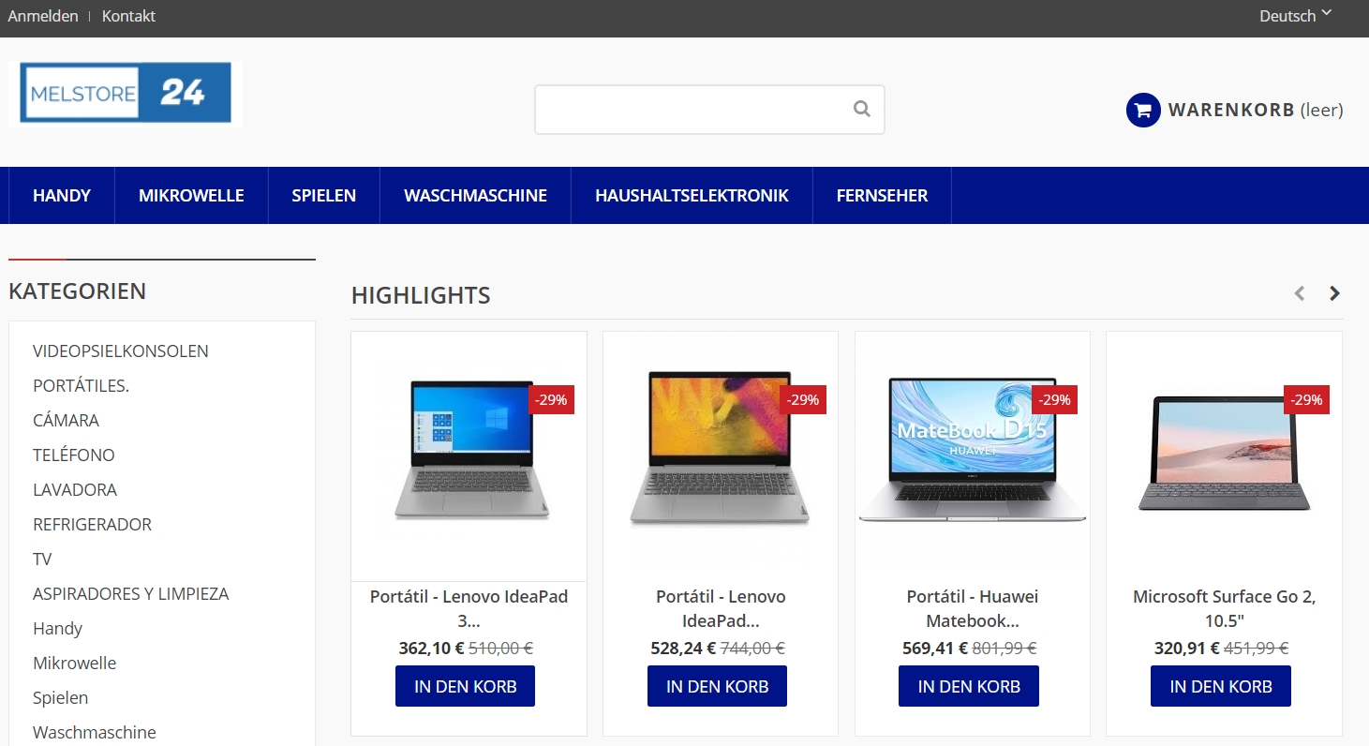1369x746 pixels.
Task: Open the Fernseher navigation tab
Action: 882,196
